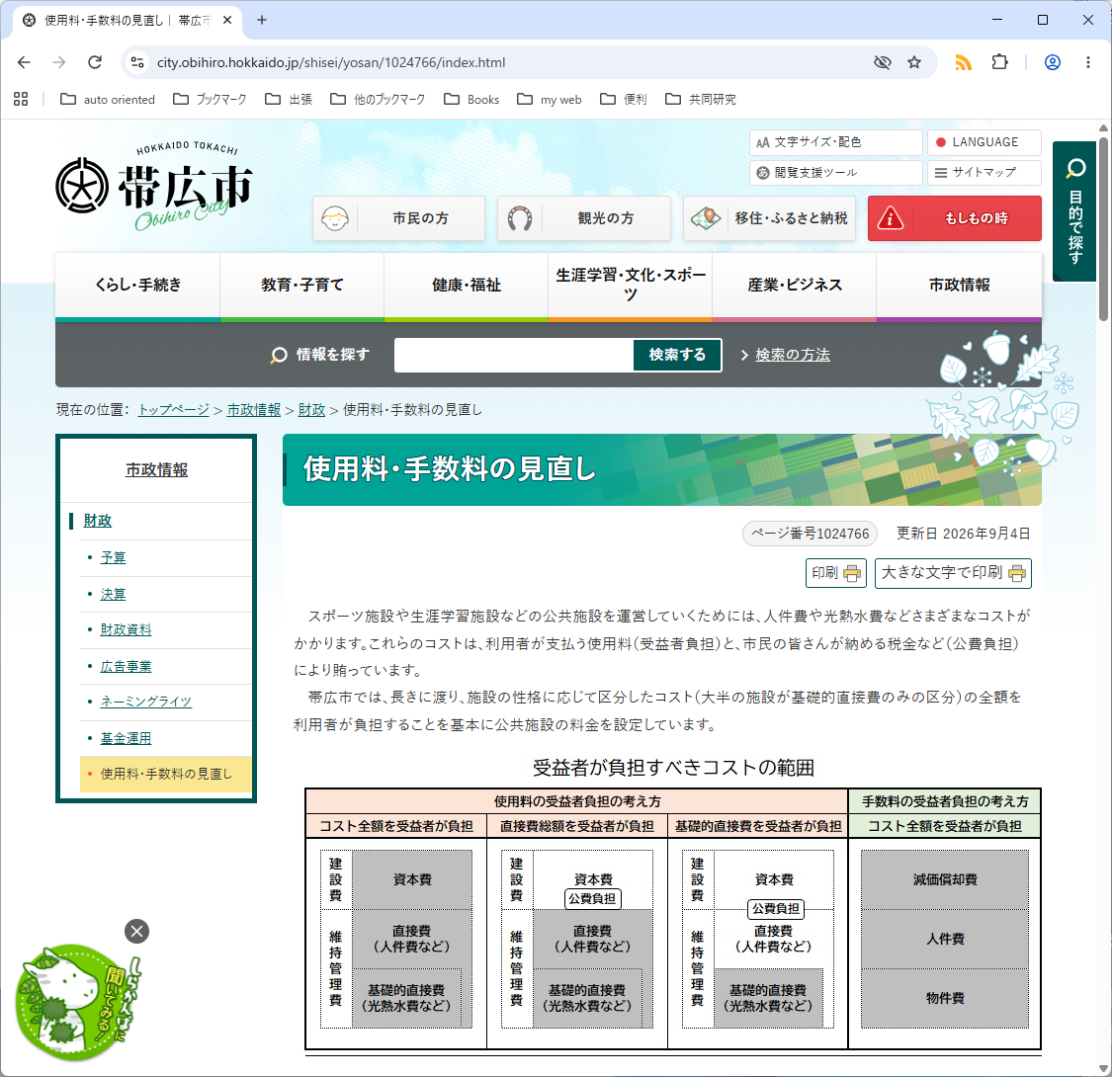Go to 財政 breadcrumb link
1112x1077 pixels.
click(x=311, y=410)
